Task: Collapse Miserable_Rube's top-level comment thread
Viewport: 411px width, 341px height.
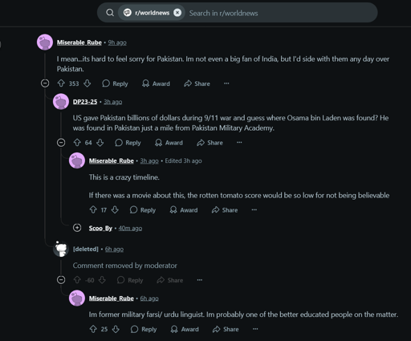Action: 45,83
